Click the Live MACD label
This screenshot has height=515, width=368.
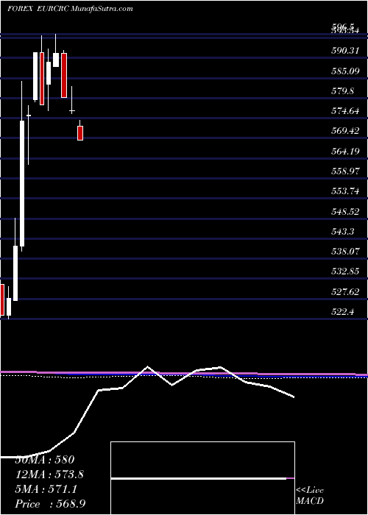coord(310,496)
